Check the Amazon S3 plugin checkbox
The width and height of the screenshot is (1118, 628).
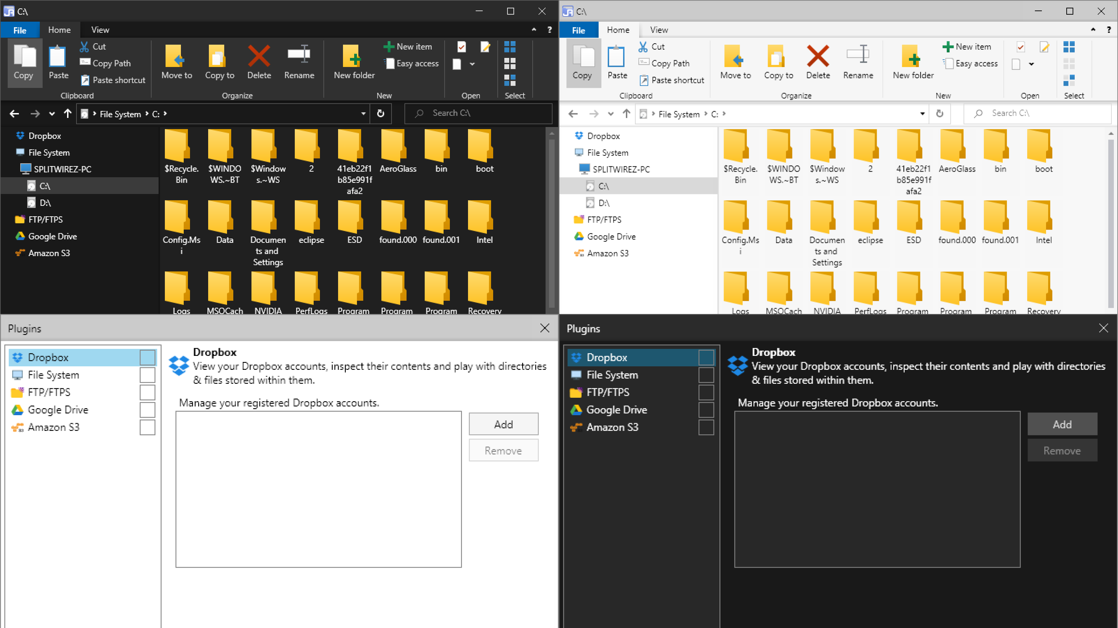click(x=147, y=427)
